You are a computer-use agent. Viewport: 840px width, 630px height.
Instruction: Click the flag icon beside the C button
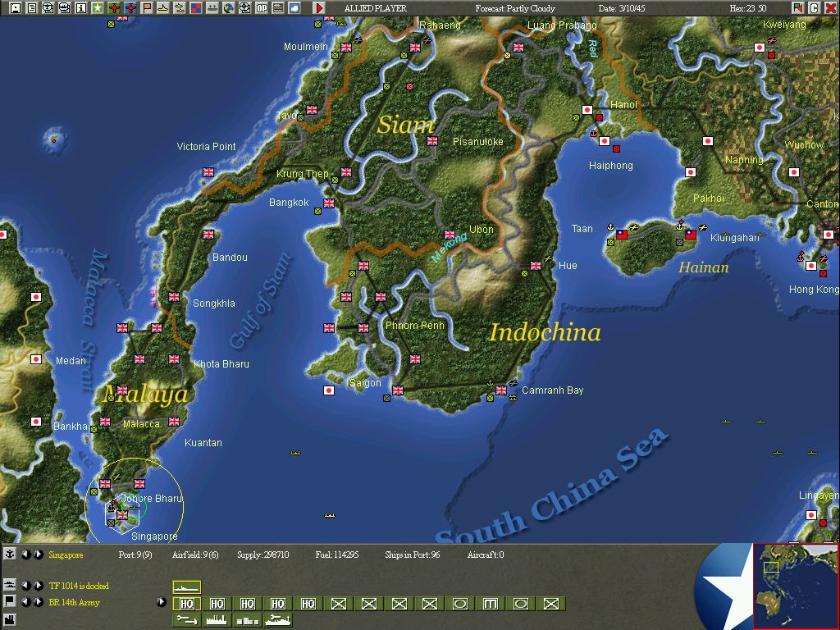pyautogui.click(x=797, y=7)
